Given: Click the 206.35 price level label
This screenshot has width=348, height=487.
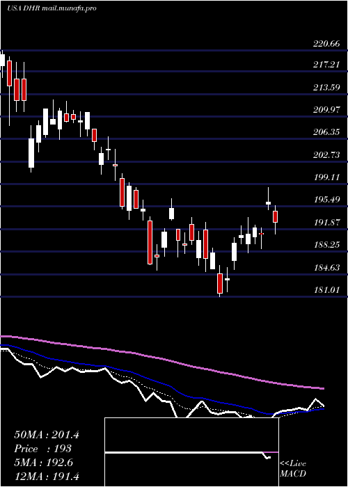Looking at the screenshot, I should (326, 132).
